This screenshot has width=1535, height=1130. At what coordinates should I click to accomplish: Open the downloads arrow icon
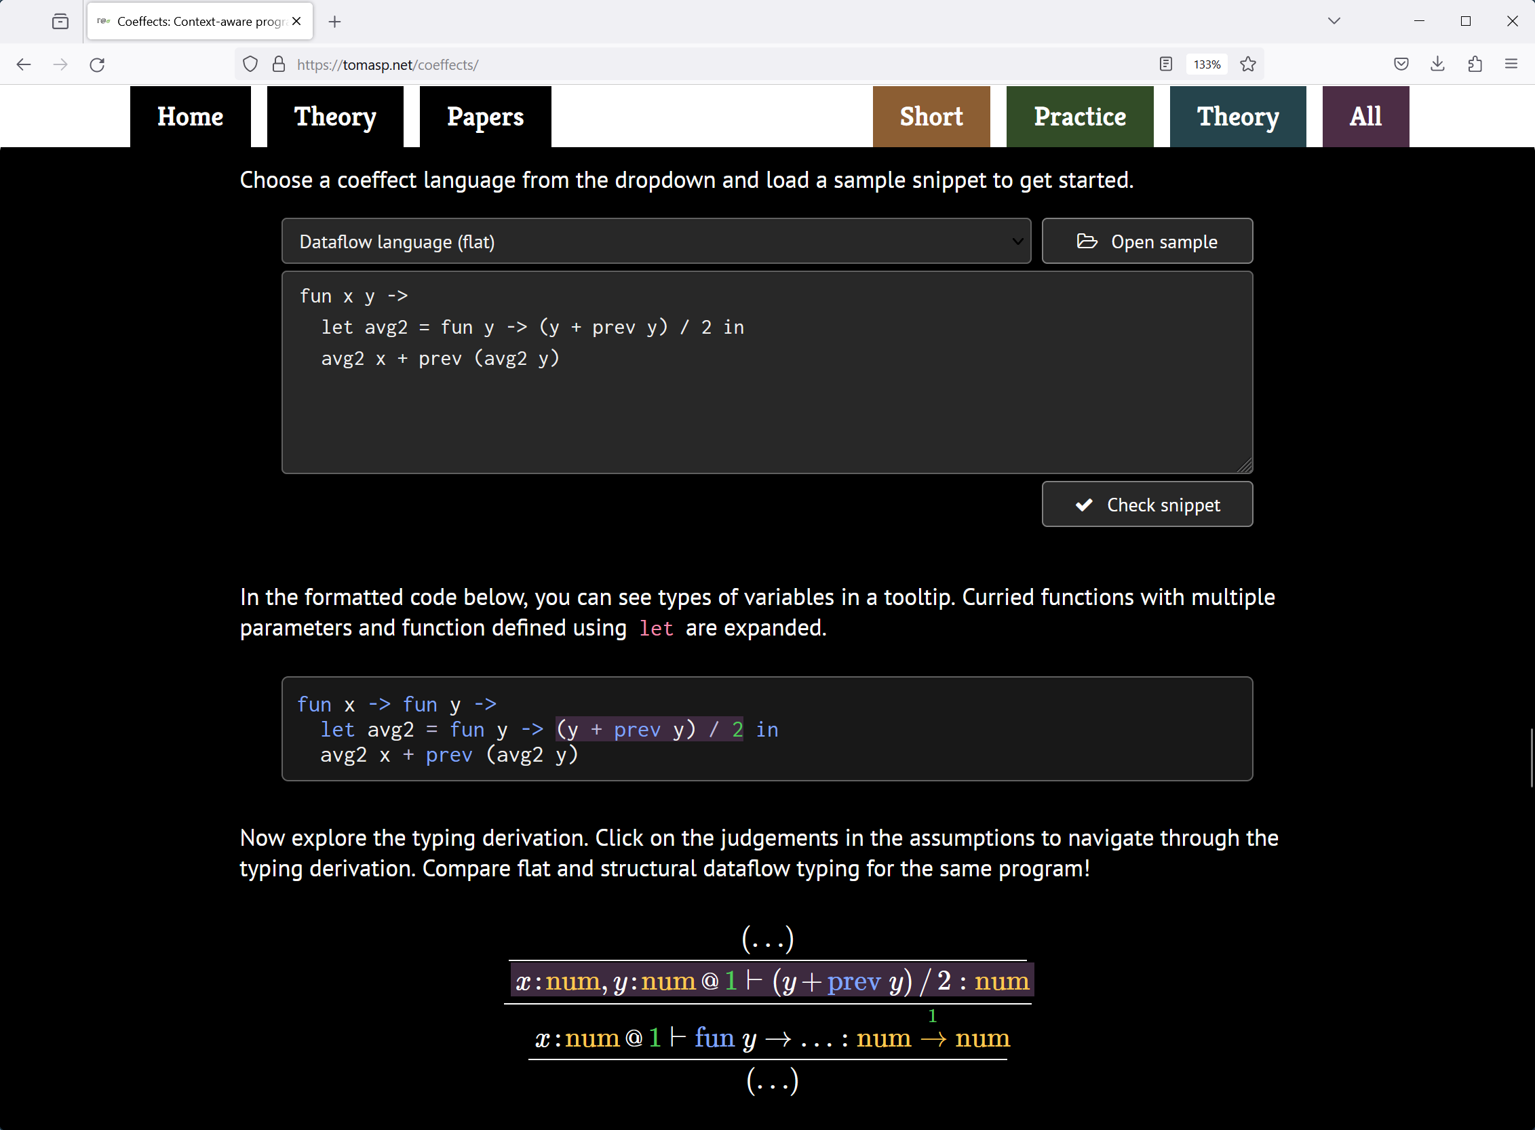click(x=1438, y=64)
